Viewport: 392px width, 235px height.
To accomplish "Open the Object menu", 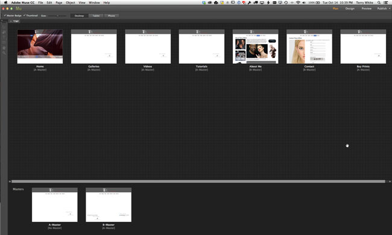I will click(71, 2).
